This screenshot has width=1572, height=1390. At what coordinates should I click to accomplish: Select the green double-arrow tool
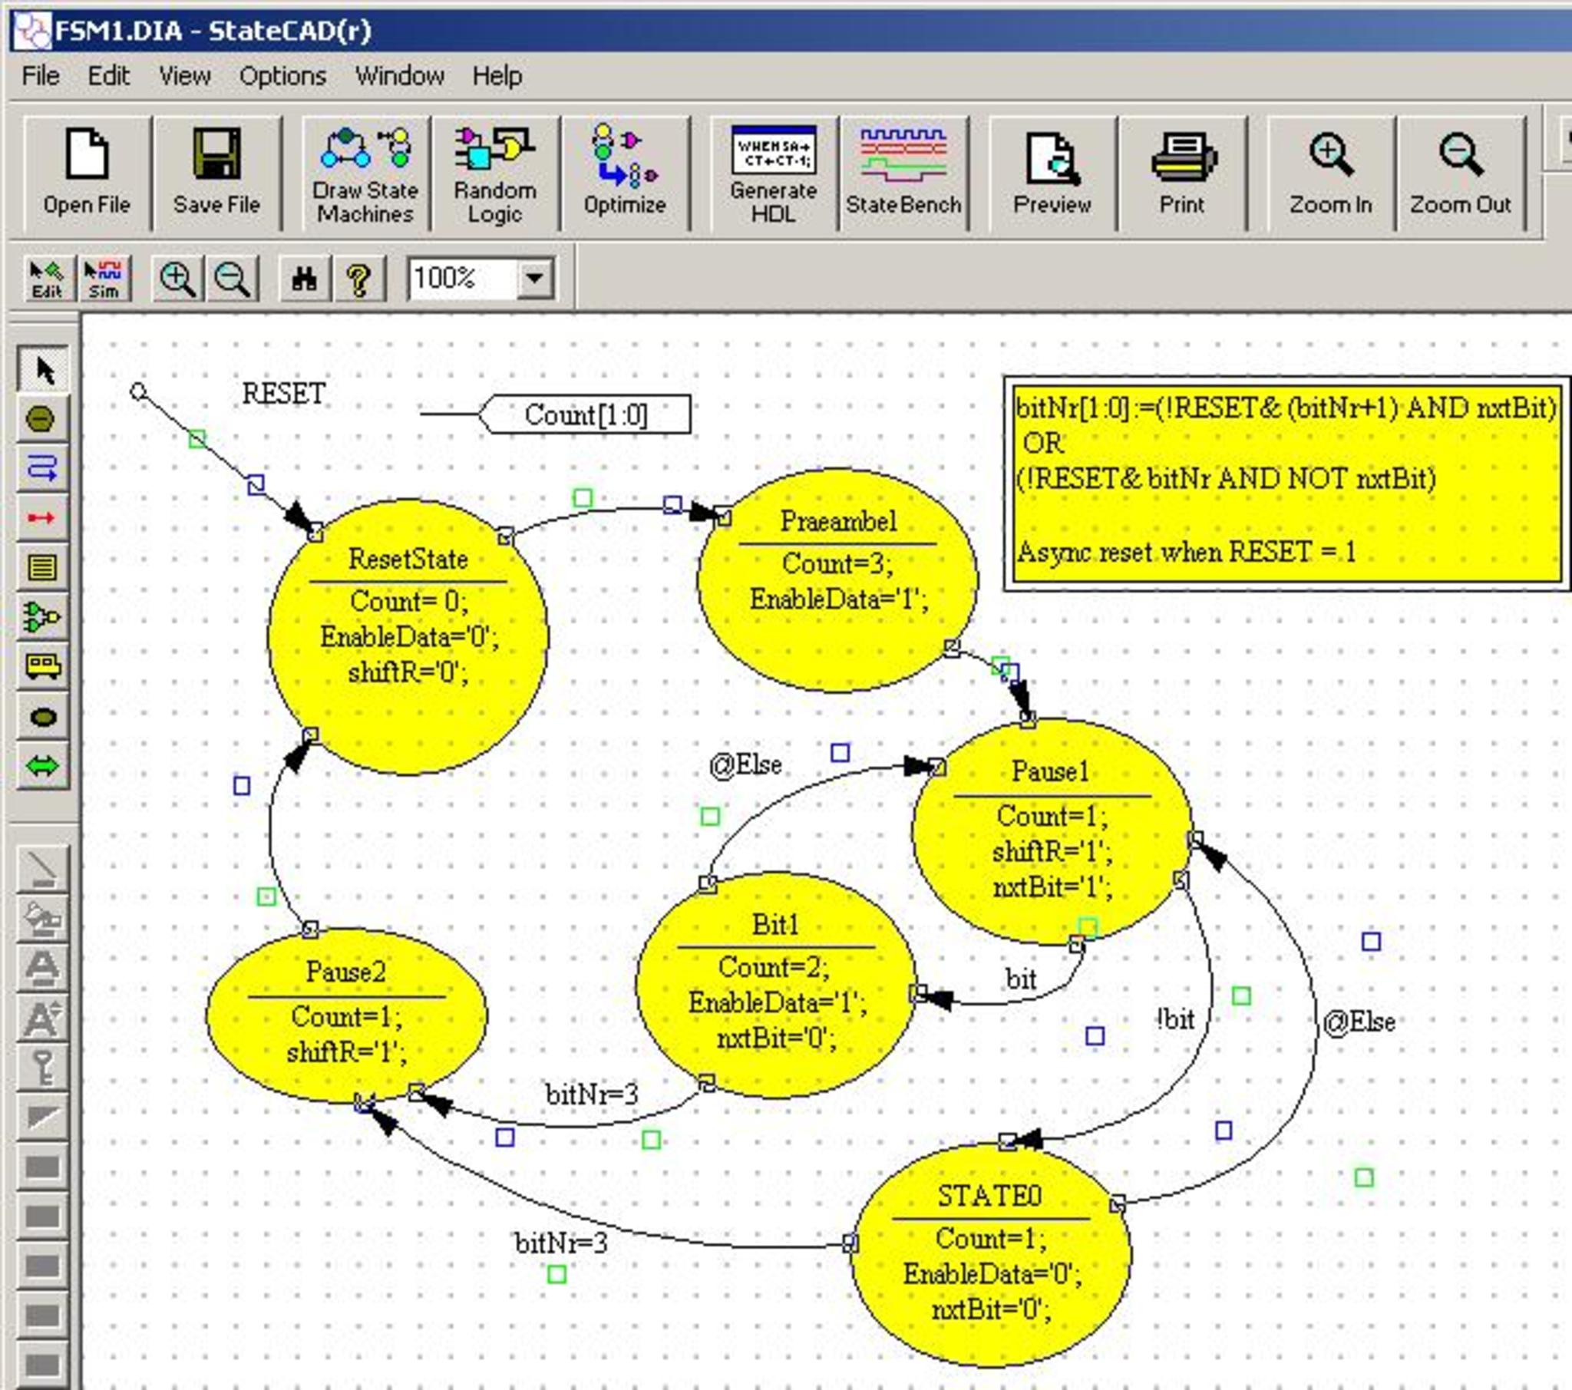(x=42, y=766)
